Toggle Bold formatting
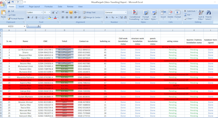This screenshot has height=118, width=218. (28, 18)
